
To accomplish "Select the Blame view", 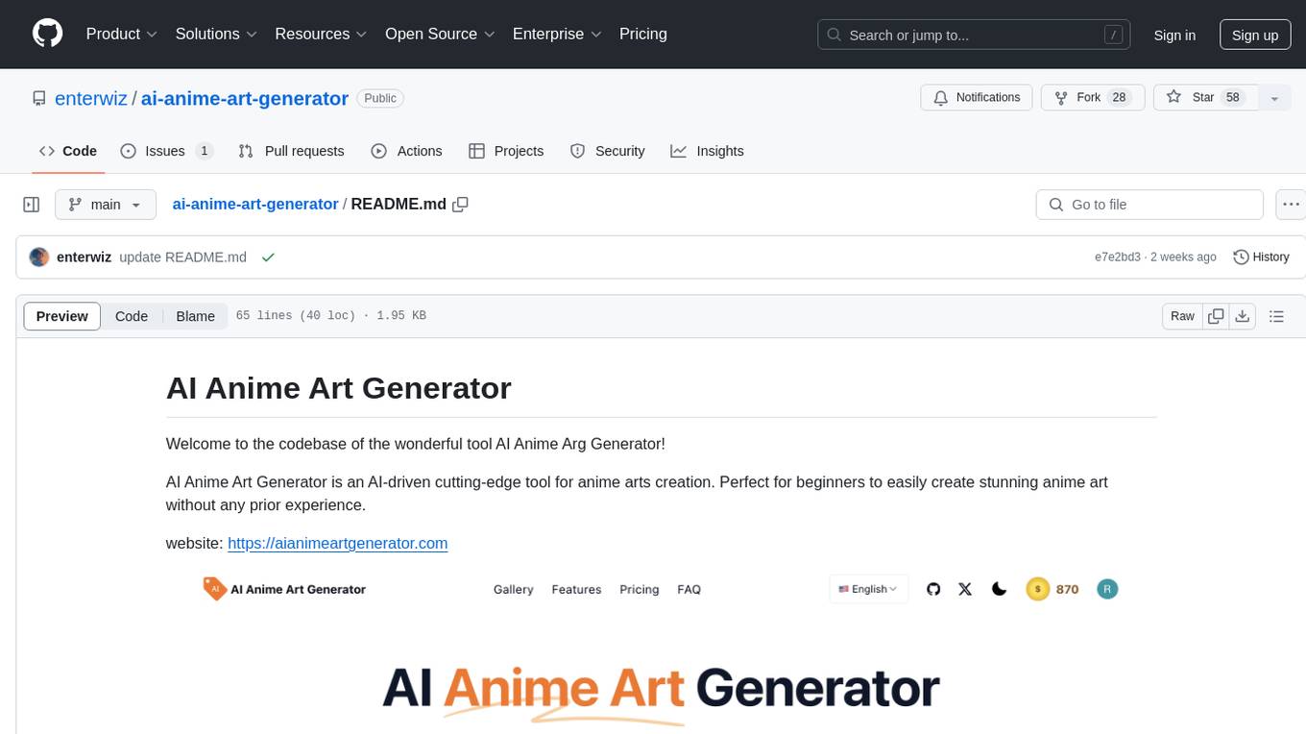I will pos(196,316).
